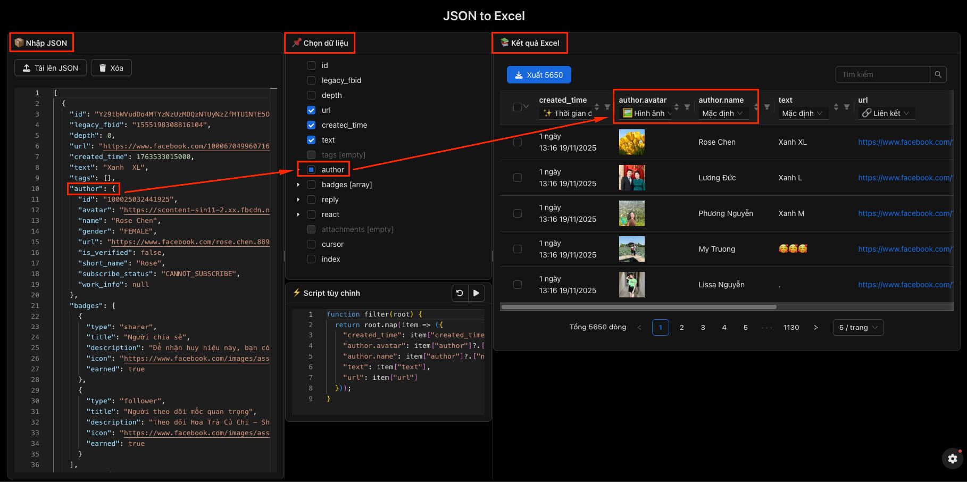
Task: Go to next page arrow
Action: coord(815,327)
